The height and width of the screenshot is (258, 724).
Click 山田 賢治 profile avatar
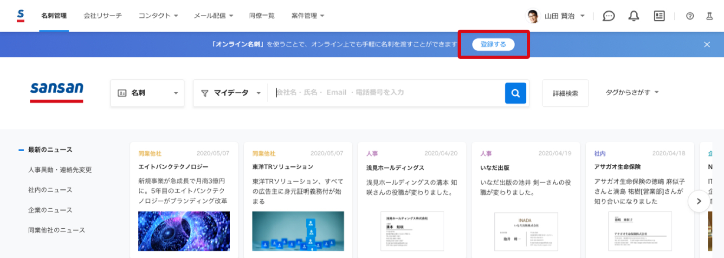(533, 16)
